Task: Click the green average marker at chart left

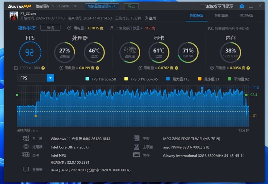Action: [17, 95]
